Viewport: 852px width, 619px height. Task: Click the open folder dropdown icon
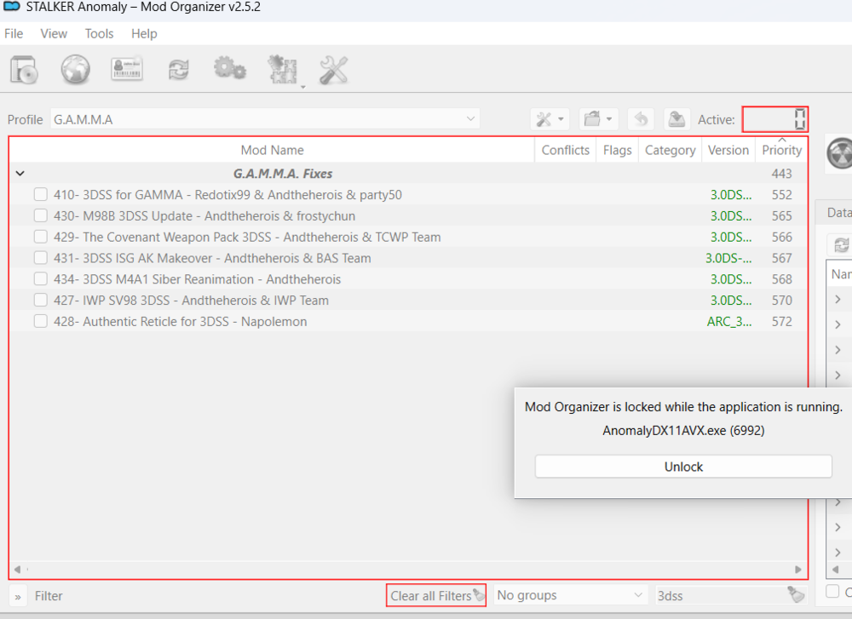tap(598, 119)
